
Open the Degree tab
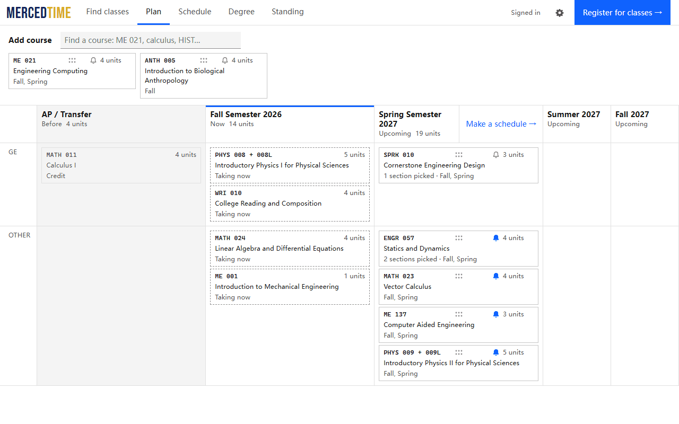pos(241,12)
